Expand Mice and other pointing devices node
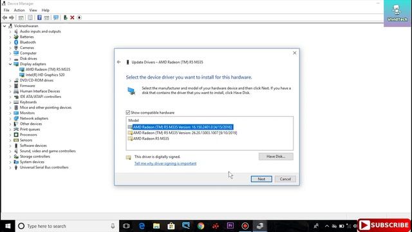412x232 pixels. click(x=10, y=108)
